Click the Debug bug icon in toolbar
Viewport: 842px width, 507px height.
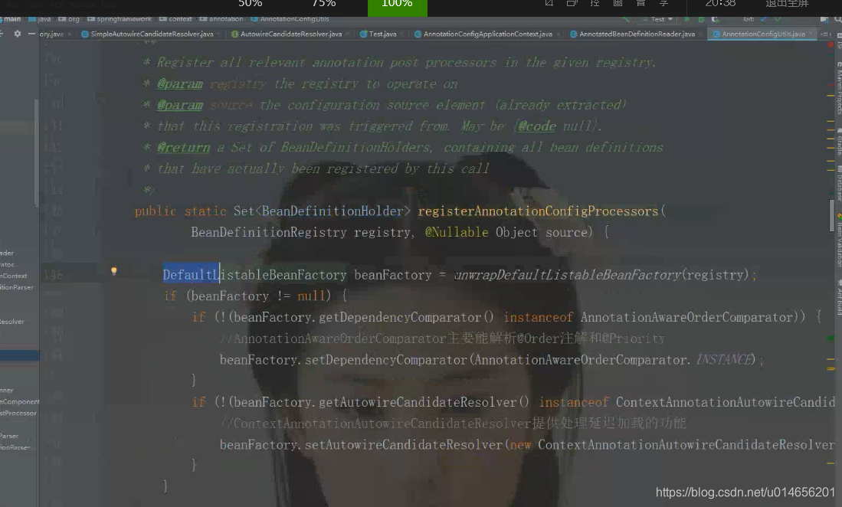(x=701, y=19)
